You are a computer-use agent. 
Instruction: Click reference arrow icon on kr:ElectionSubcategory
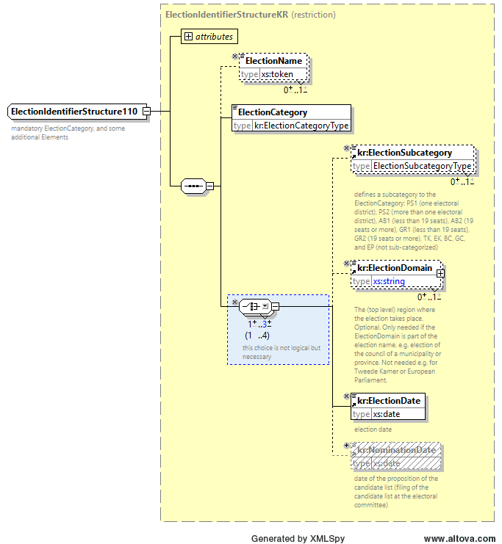tap(354, 156)
